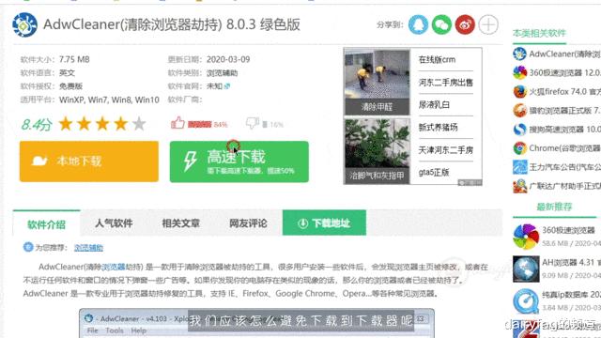Image resolution: width=601 pixels, height=338 pixels.
Task: Click the 2020-03-09 update date text
Action: (x=228, y=59)
